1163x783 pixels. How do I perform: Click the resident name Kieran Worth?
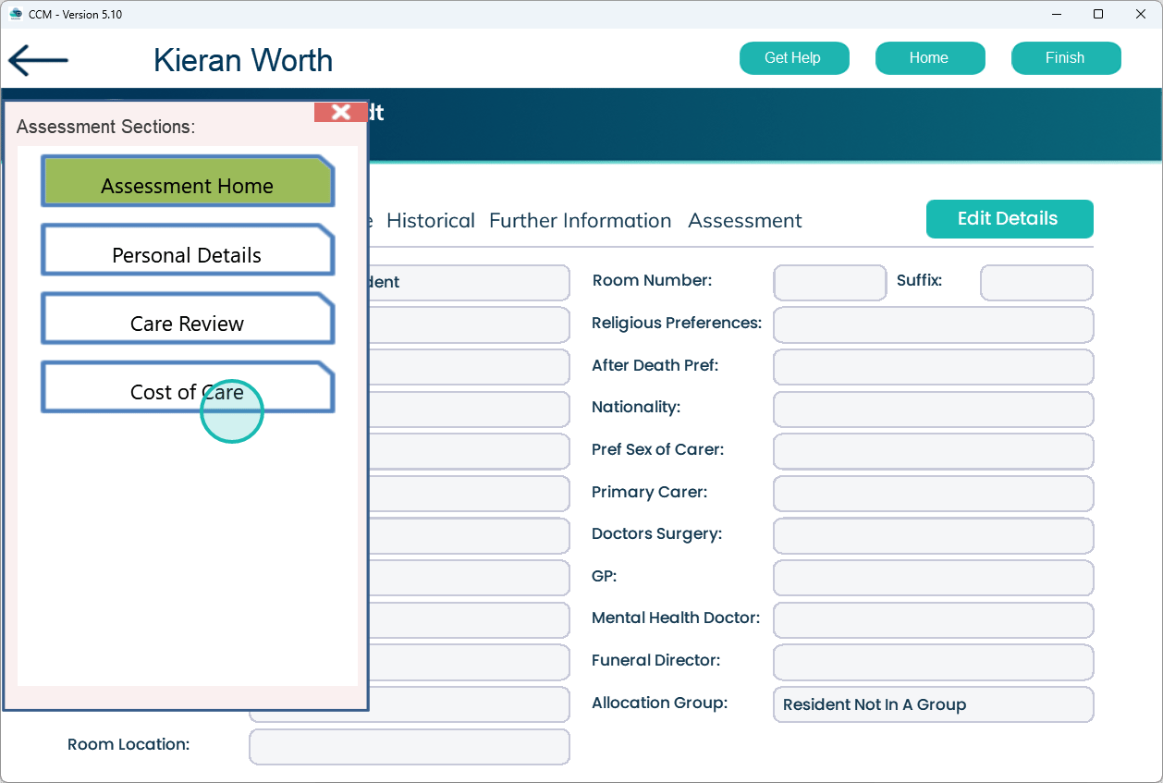[243, 60]
